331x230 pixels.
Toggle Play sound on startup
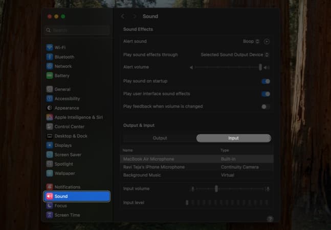click(266, 81)
